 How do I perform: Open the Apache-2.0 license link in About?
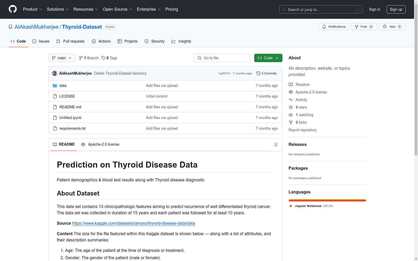308,92
